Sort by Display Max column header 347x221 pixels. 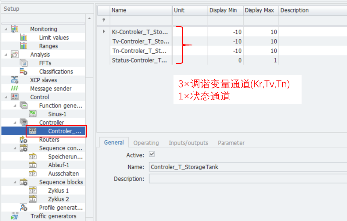coord(261,10)
